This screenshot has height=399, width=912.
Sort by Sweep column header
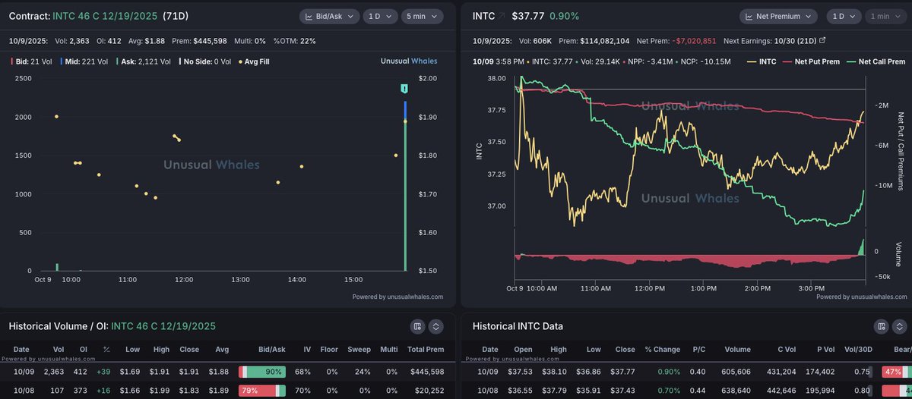click(x=359, y=350)
